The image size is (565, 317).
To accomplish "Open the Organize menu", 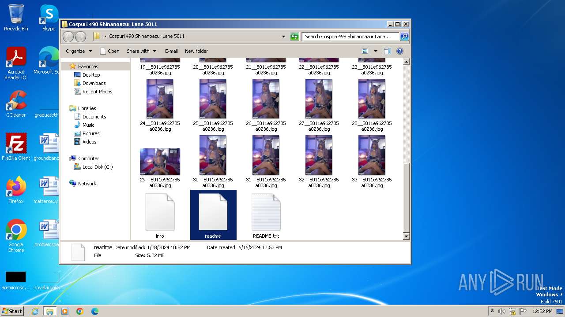I will [79, 51].
